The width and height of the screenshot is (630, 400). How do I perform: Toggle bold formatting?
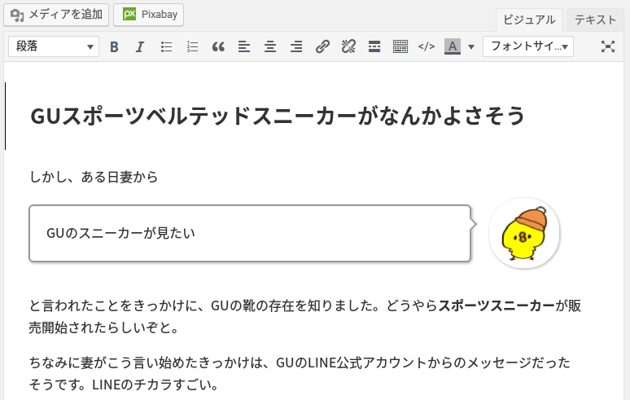click(114, 47)
